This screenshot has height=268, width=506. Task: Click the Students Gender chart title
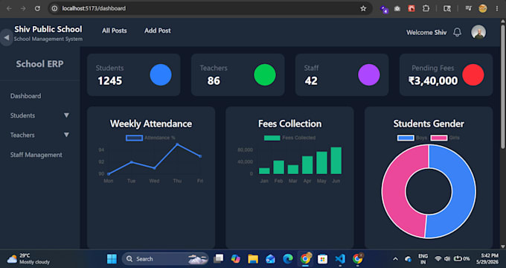click(429, 124)
